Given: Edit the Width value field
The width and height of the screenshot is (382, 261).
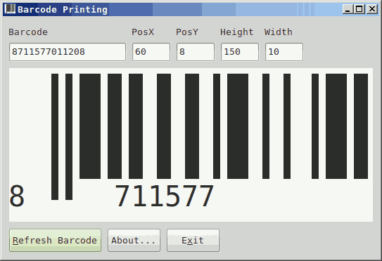Looking at the screenshot, I should [284, 52].
